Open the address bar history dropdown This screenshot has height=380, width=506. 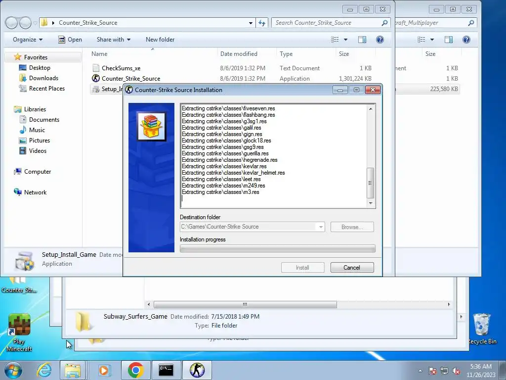(x=251, y=23)
